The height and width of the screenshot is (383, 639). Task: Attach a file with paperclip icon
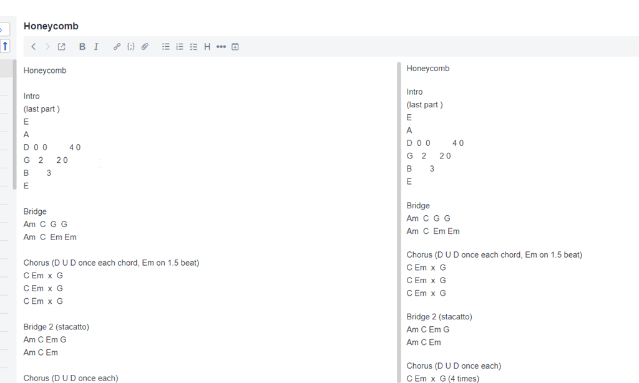[x=145, y=47]
